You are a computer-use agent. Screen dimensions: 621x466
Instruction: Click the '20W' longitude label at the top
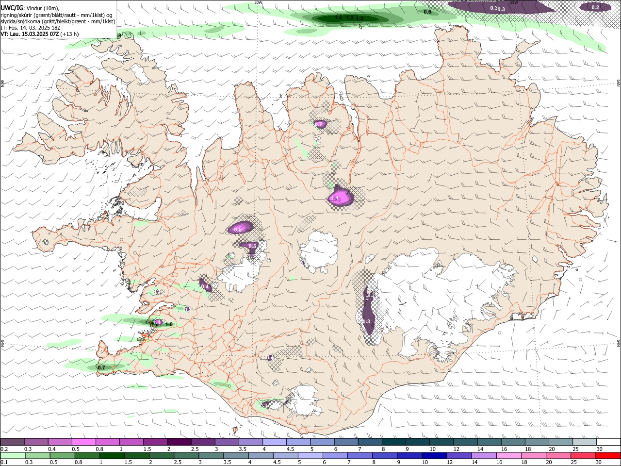pyautogui.click(x=258, y=2)
